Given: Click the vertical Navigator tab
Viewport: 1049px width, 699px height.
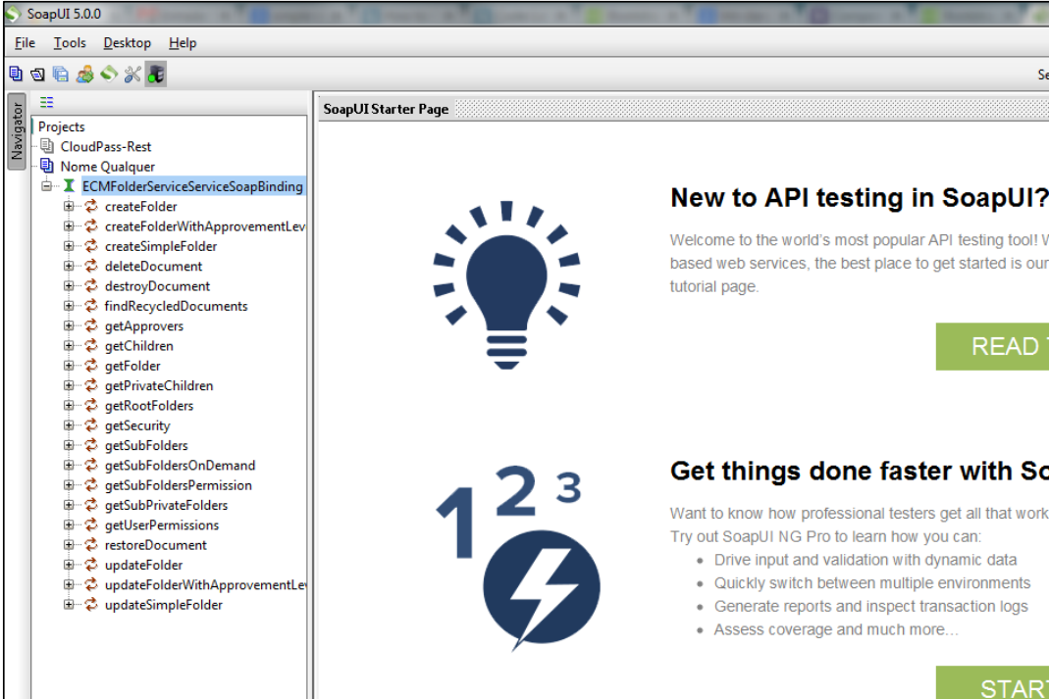Looking at the screenshot, I should [17, 131].
